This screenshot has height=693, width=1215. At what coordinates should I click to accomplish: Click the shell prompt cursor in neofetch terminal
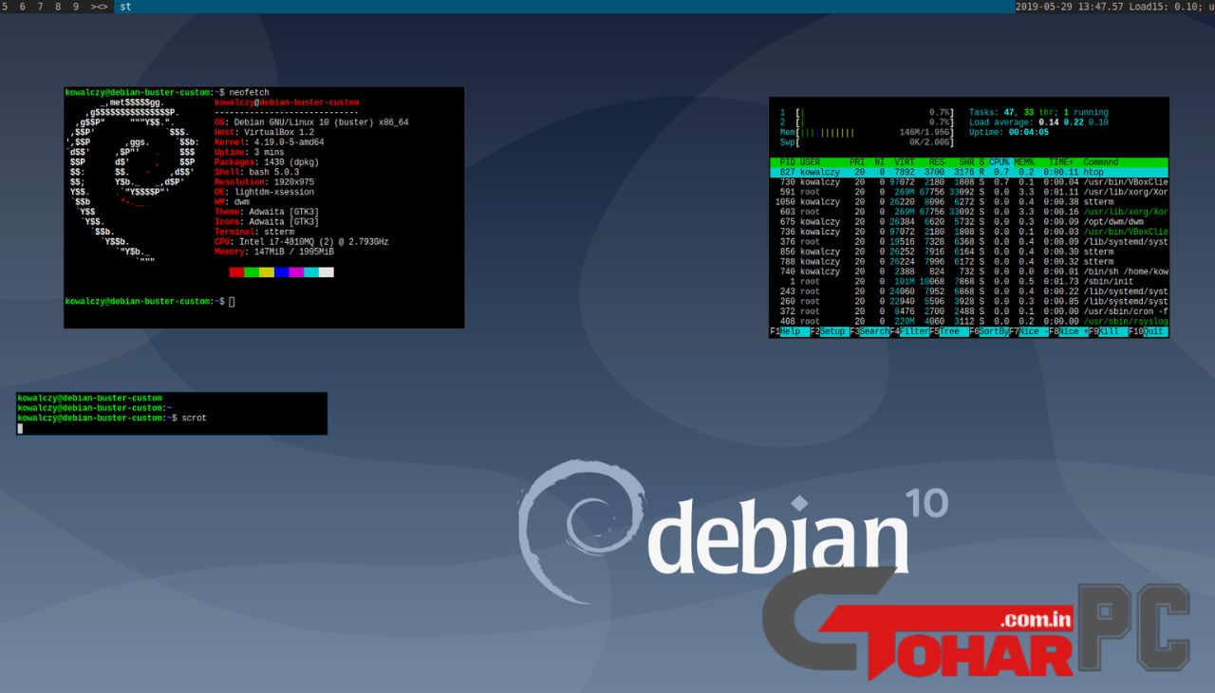tap(232, 302)
